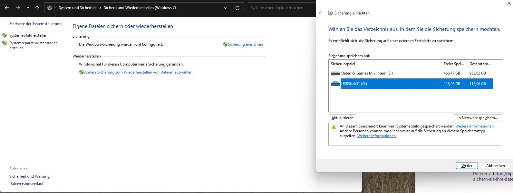Open second 'Weitere Informationen' link after 'zugreifen.'
Screen dimensions: 513x193
click(x=376, y=136)
